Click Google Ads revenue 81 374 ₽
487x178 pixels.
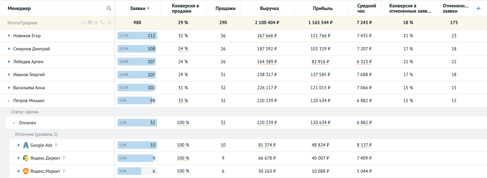(x=267, y=145)
